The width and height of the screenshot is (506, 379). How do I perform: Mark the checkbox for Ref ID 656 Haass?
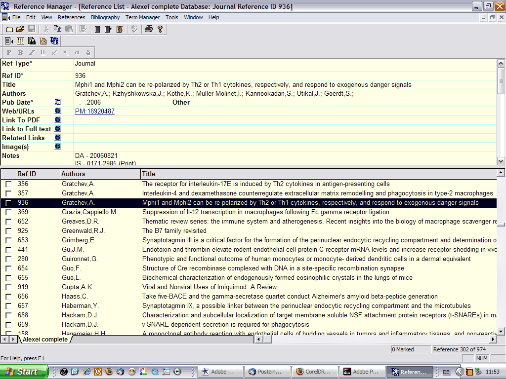point(8,297)
